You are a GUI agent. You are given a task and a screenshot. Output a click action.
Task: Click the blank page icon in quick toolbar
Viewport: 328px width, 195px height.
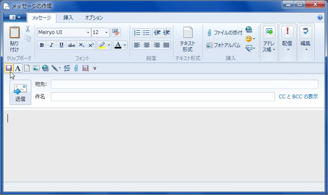pyautogui.click(x=27, y=68)
